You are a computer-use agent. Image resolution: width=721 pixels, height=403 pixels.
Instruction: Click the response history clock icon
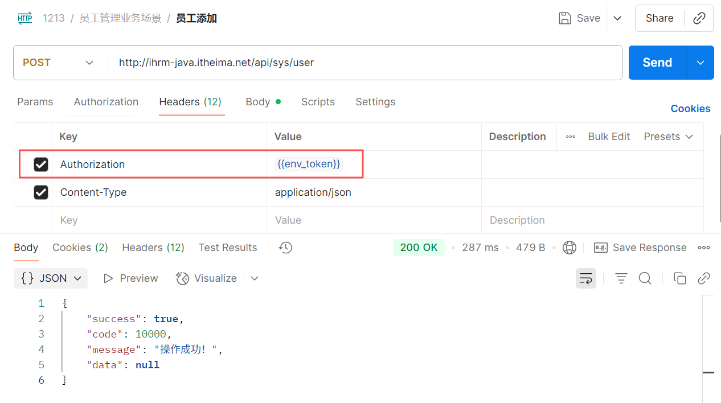point(286,248)
